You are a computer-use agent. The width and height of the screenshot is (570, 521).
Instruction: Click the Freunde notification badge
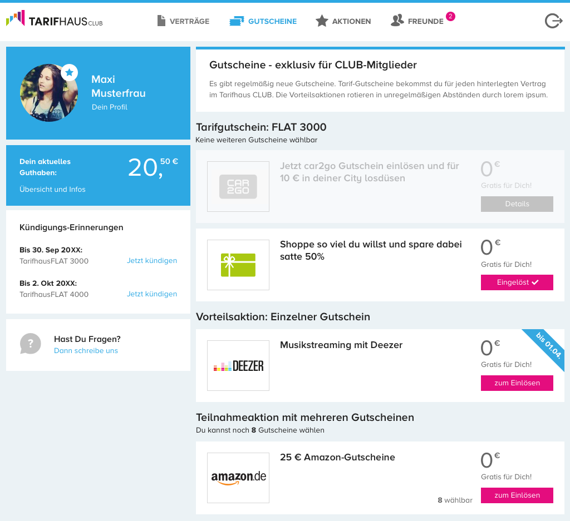pyautogui.click(x=450, y=16)
